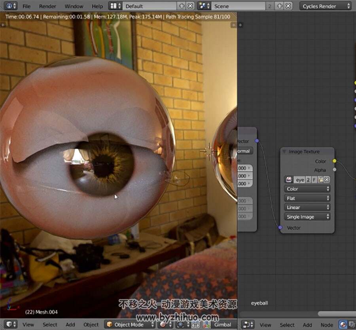Open image file in Image Texture node

click(320, 180)
